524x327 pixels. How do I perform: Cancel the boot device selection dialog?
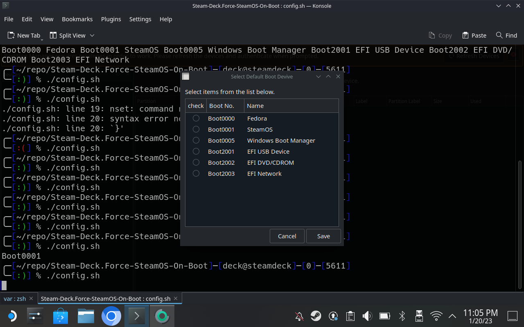point(287,236)
